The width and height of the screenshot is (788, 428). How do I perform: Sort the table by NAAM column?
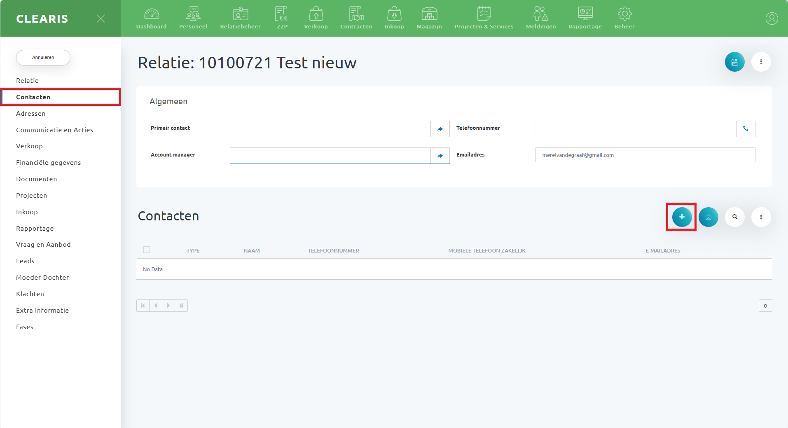[252, 251]
